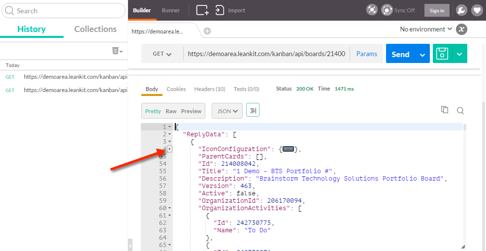Open the interceptor satellite icon
Viewport: 486px width, 251px height.
372,10
